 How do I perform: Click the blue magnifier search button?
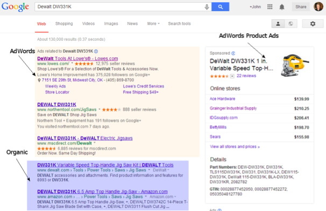coord(221,7)
